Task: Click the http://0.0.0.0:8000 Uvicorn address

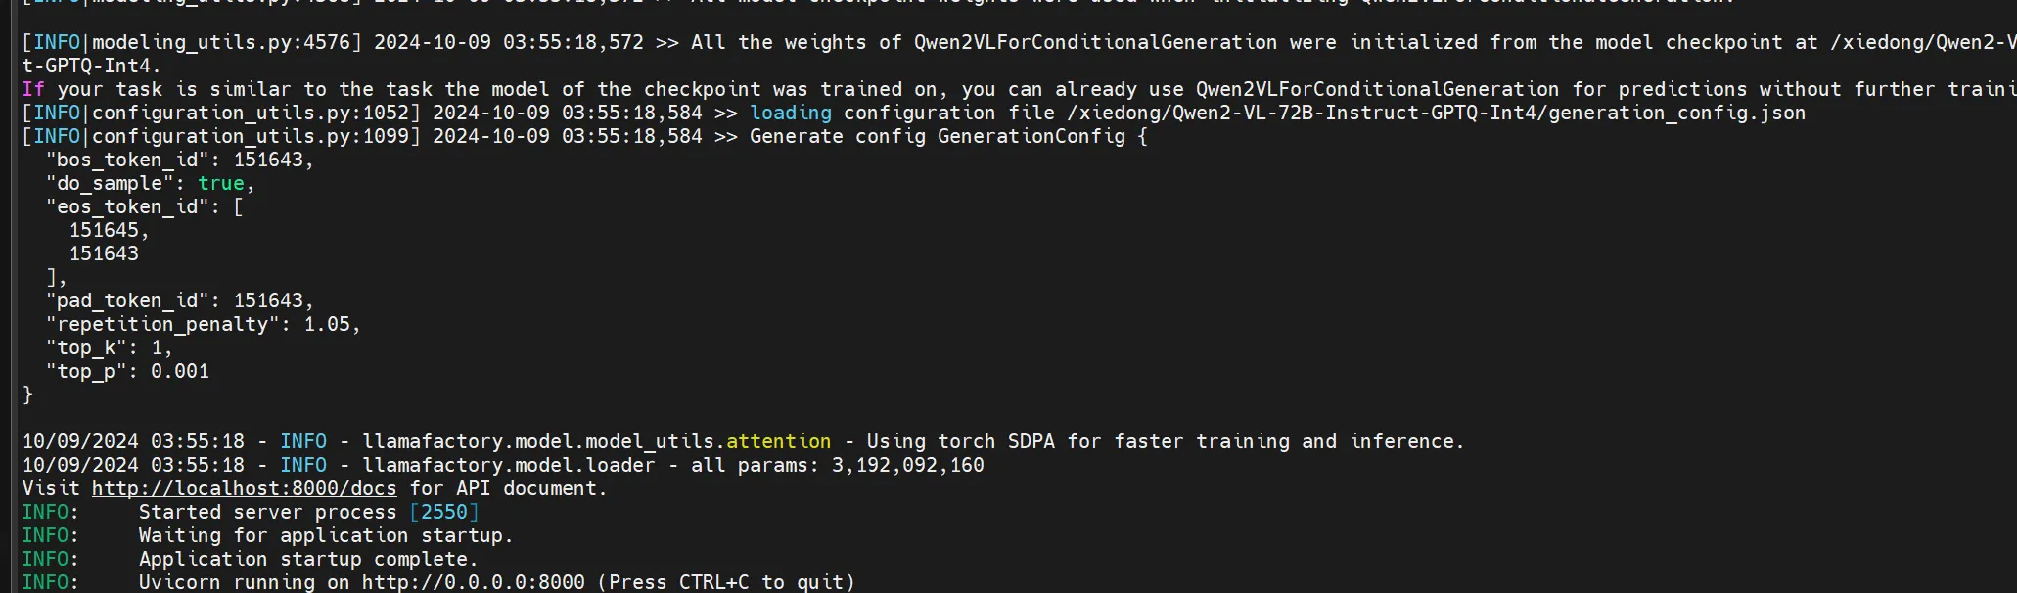Action: (x=474, y=582)
